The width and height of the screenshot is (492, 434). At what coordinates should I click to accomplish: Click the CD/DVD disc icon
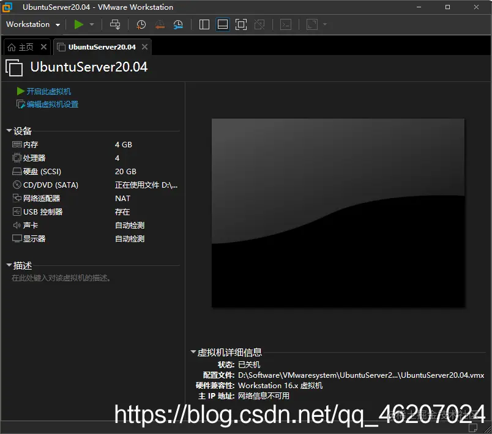[17, 185]
